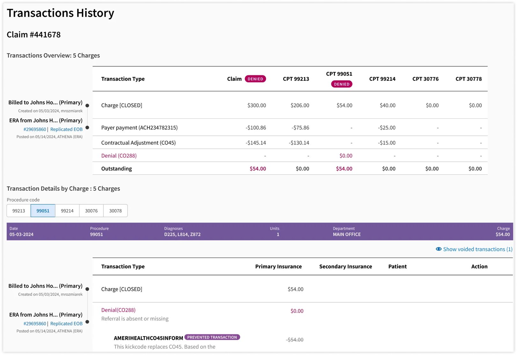Click Denial(CO288) in the transaction details table
The width and height of the screenshot is (517, 355).
point(118,310)
